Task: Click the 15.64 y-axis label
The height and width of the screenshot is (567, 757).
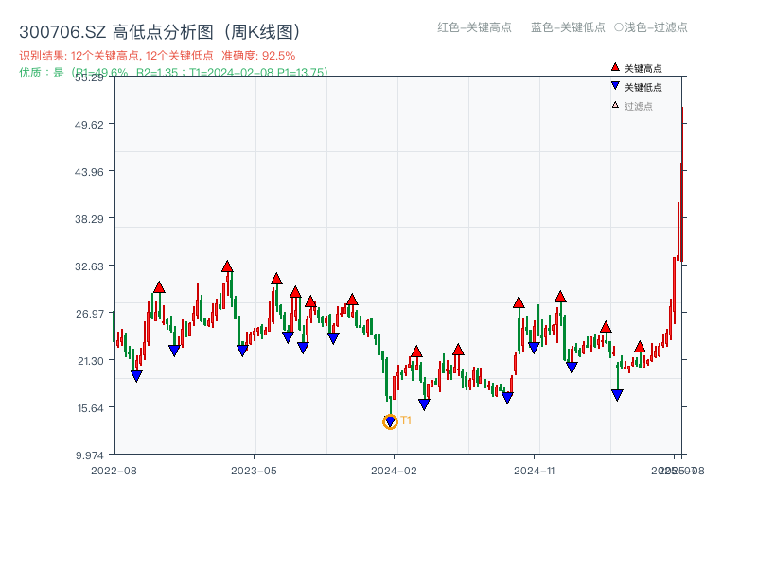Action: point(90,408)
